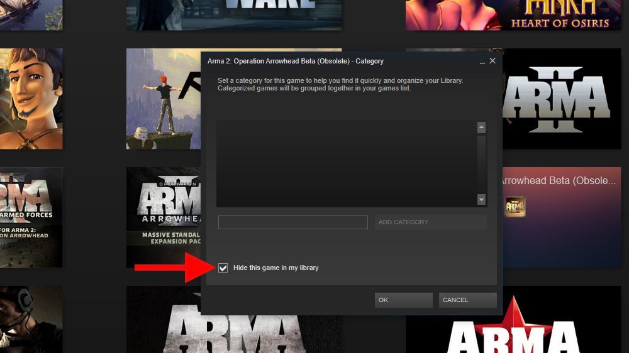Click the empty category list area

pyautogui.click(x=347, y=163)
